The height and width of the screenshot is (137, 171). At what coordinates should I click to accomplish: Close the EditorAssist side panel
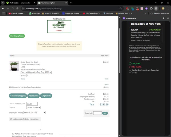pyautogui.click(x=168, y=18)
